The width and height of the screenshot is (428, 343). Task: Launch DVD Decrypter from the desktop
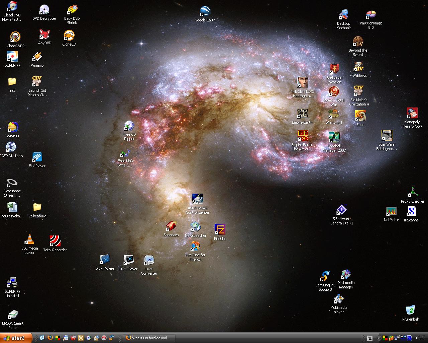[44, 10]
